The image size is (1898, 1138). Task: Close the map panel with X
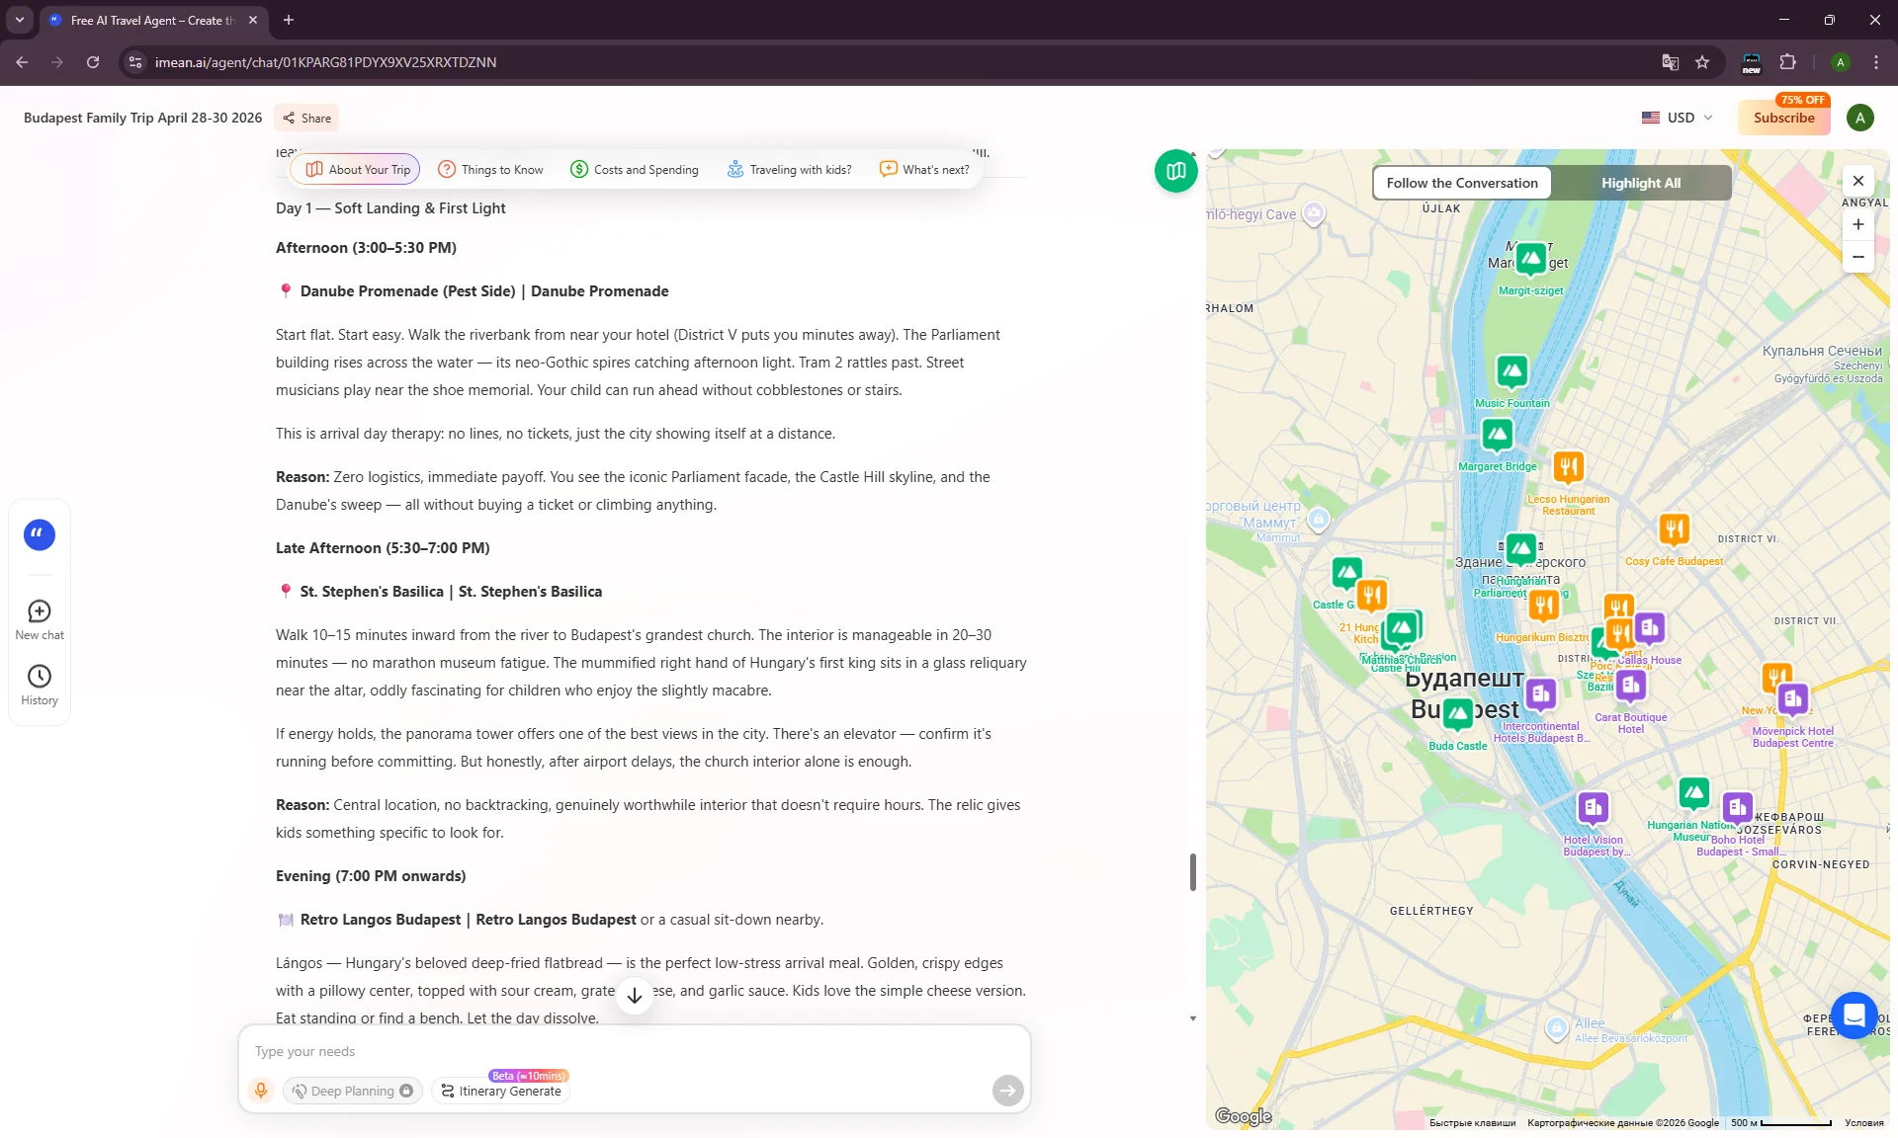[x=1858, y=181]
